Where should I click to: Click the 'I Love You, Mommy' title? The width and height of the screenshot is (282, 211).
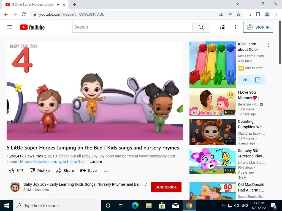[250, 95]
